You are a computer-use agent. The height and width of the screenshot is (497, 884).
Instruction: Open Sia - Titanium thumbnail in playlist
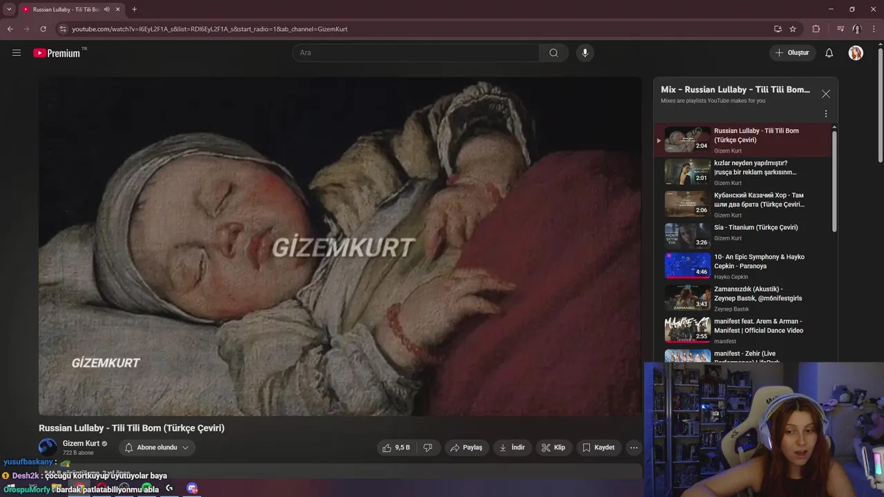coord(688,236)
